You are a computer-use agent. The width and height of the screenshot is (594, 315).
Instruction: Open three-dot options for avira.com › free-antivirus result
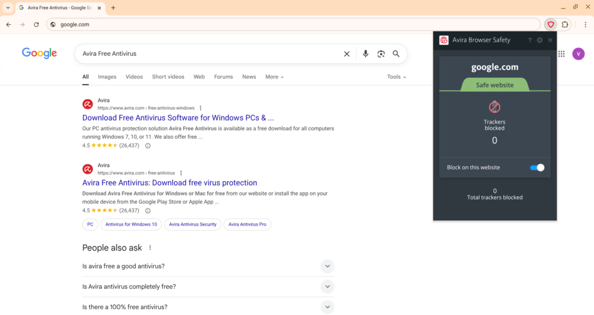pyautogui.click(x=181, y=173)
